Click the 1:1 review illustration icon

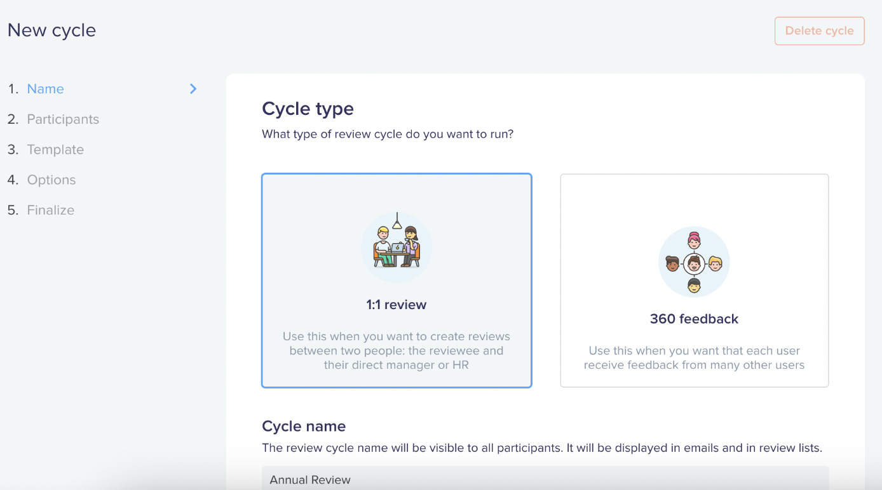pyautogui.click(x=397, y=248)
